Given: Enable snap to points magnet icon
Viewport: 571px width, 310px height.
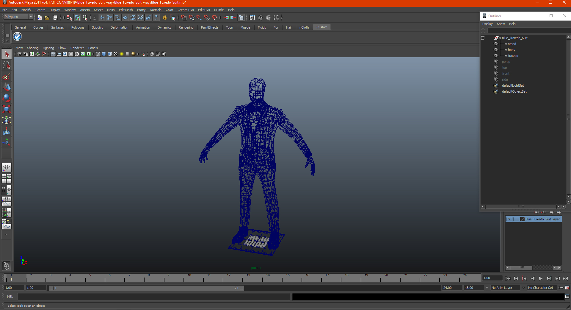Looking at the screenshot, I should click(x=199, y=18).
